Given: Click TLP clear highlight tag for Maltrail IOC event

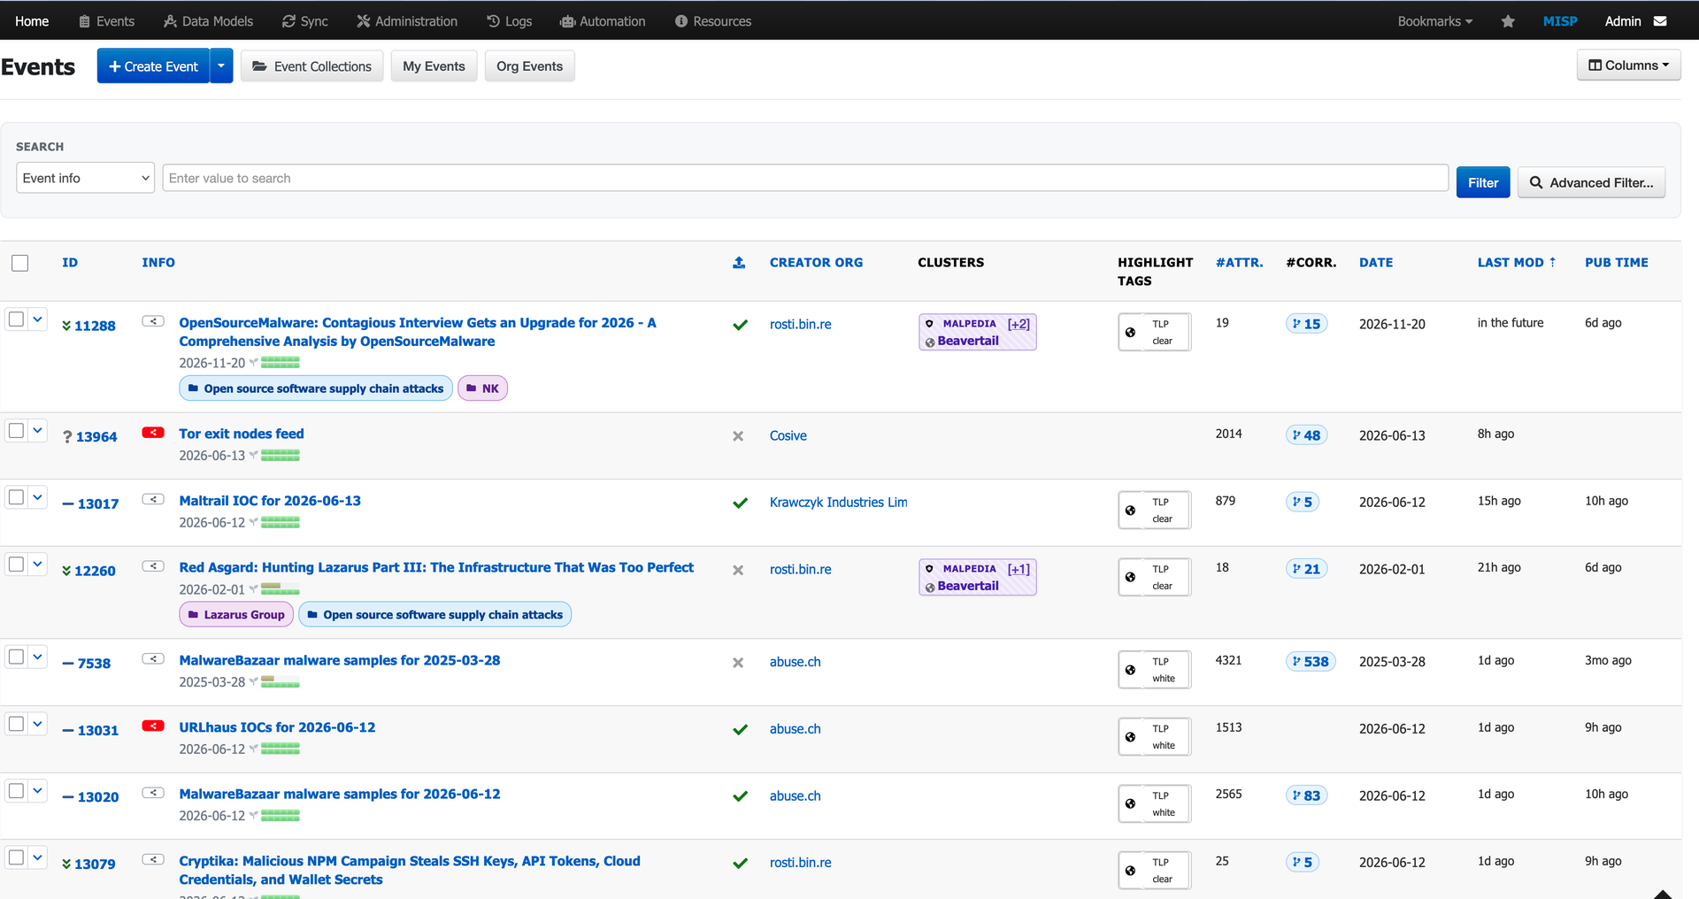Looking at the screenshot, I should coord(1155,510).
